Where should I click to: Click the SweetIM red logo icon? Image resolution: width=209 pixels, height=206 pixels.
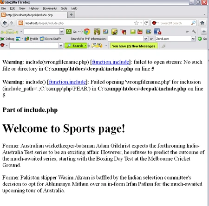pos(2,45)
